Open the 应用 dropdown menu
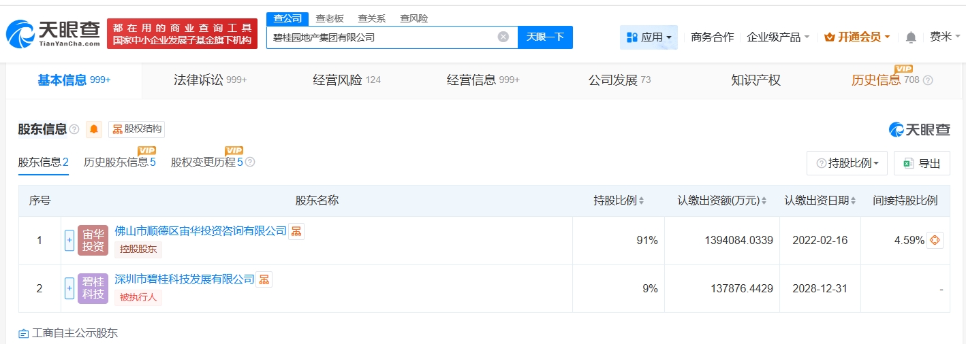The height and width of the screenshot is (344, 966). (649, 37)
